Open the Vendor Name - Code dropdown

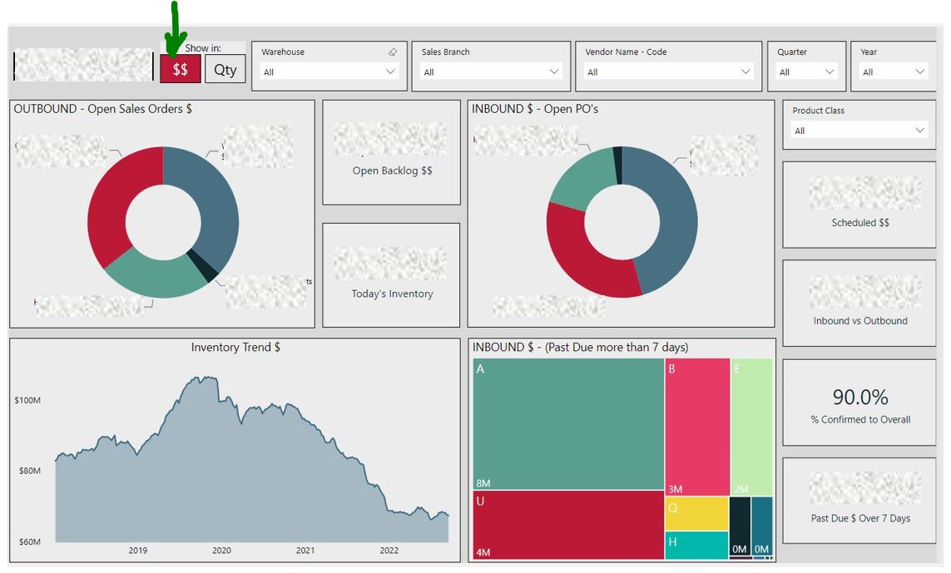pyautogui.click(x=668, y=72)
